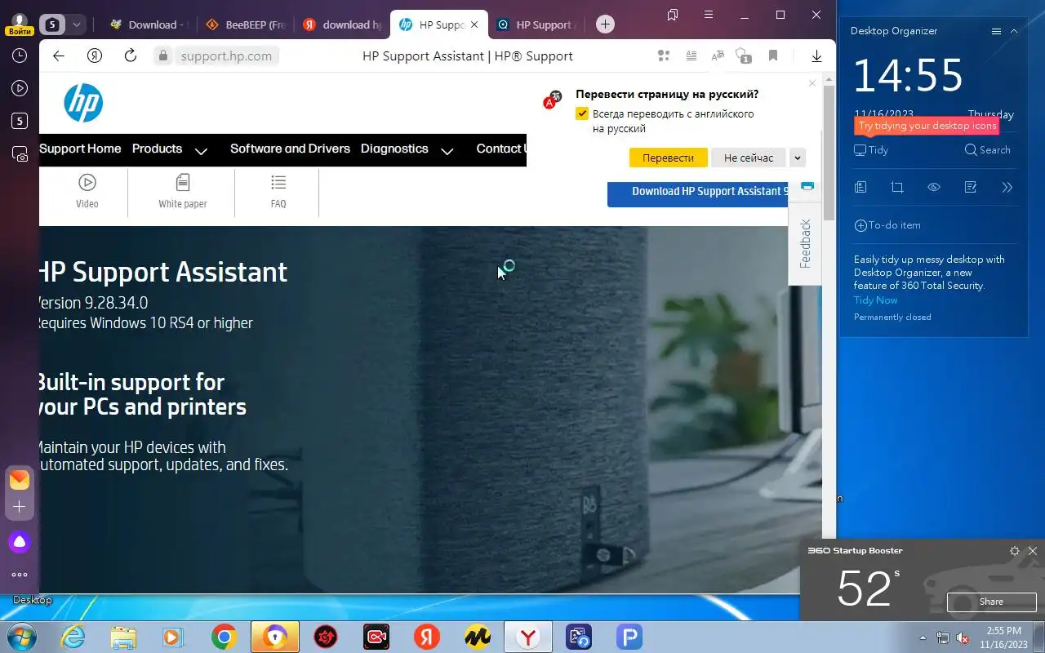Open the Yandex home page button

95,56
